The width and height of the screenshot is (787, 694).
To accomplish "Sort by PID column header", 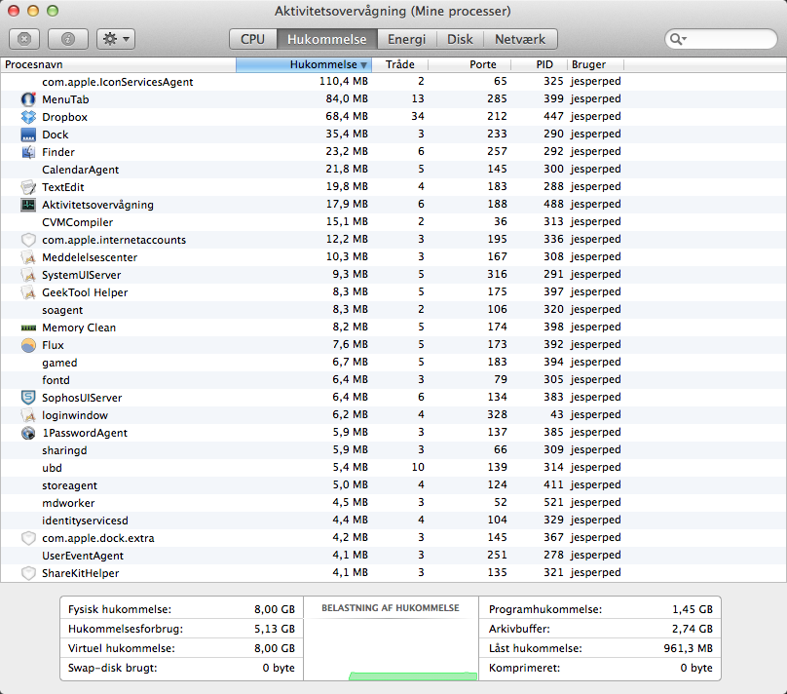I will pyautogui.click(x=539, y=64).
